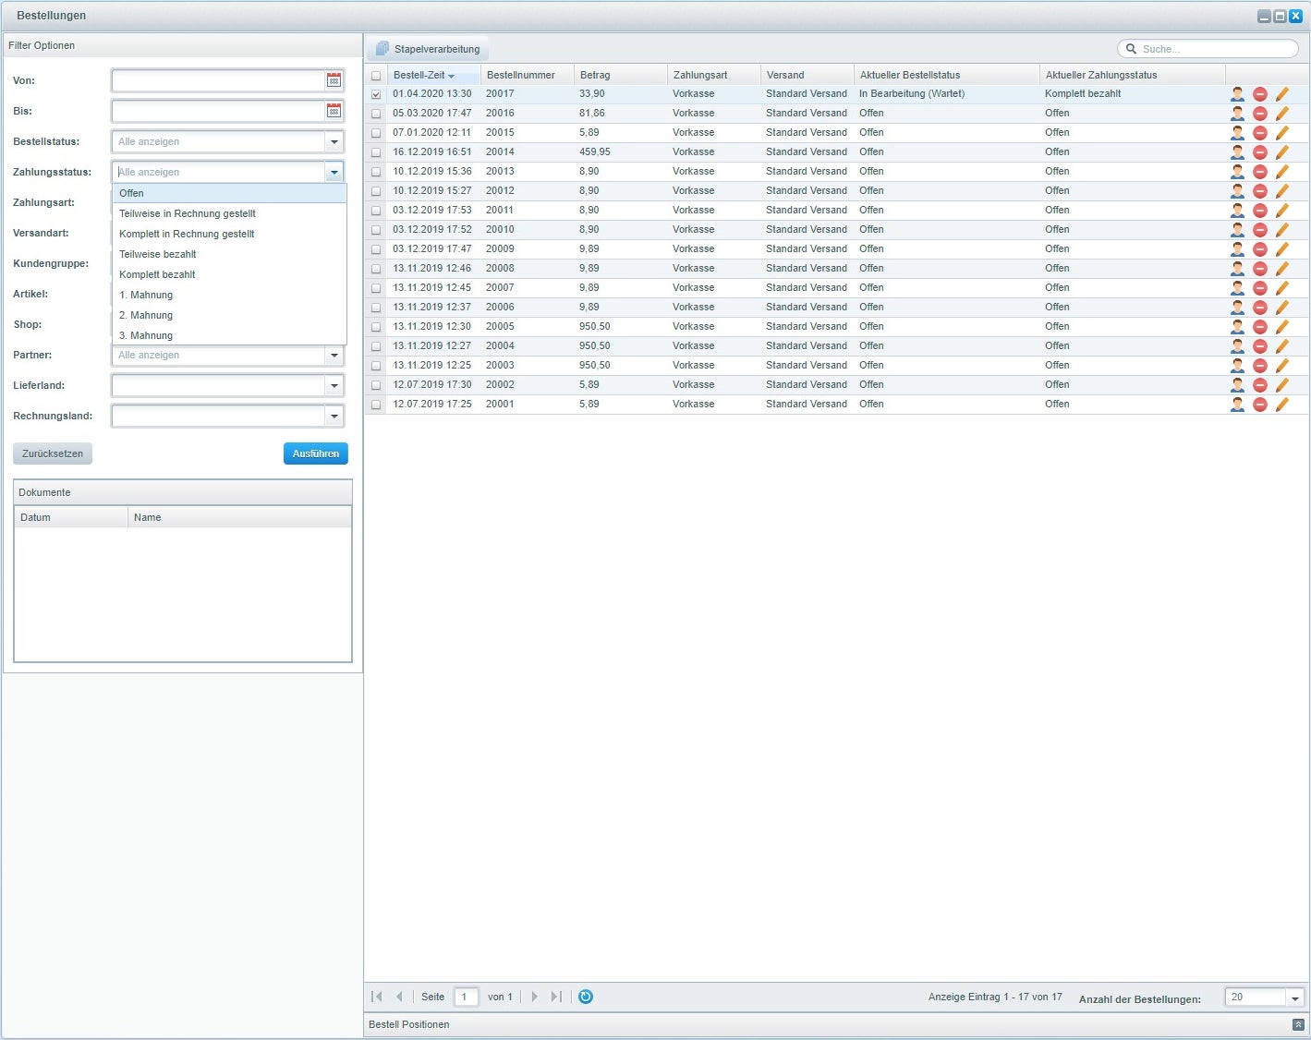This screenshot has width=1311, height=1040.
Task: Edit order 20006 with pencil icon
Action: pos(1281,308)
